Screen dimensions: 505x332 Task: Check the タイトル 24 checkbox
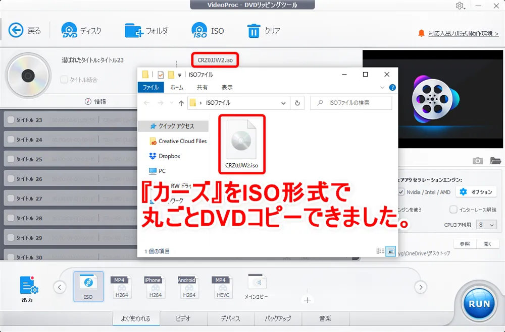(11, 139)
